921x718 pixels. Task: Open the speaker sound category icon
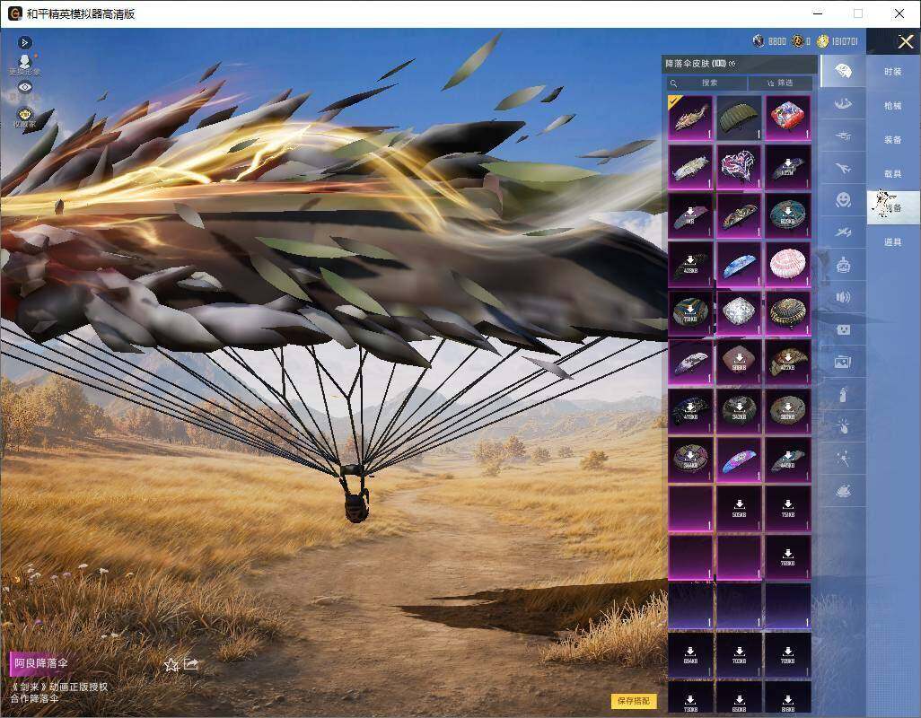(x=843, y=297)
